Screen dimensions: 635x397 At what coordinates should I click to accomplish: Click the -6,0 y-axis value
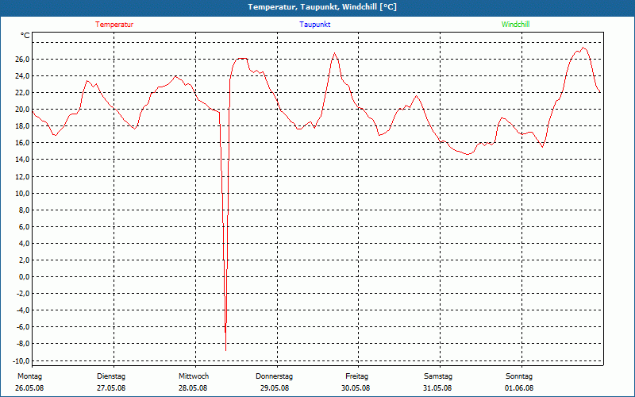pyautogui.click(x=23, y=327)
